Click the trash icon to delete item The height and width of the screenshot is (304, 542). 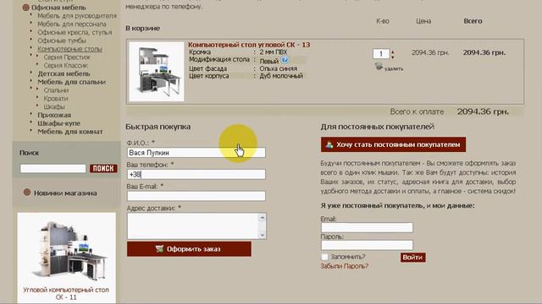[x=379, y=67]
